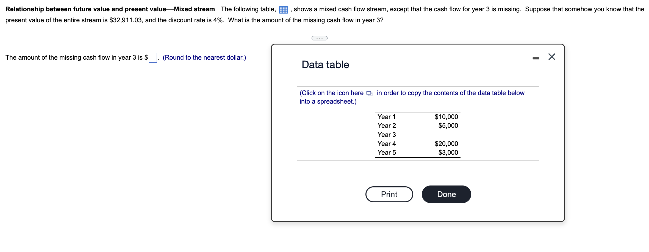Select the Year 2 row label

point(387,126)
